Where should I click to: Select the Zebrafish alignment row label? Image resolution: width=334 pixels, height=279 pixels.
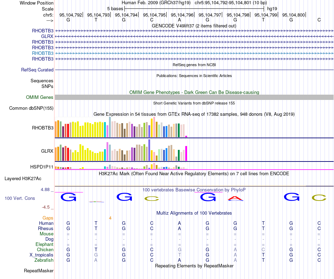(x=44, y=260)
